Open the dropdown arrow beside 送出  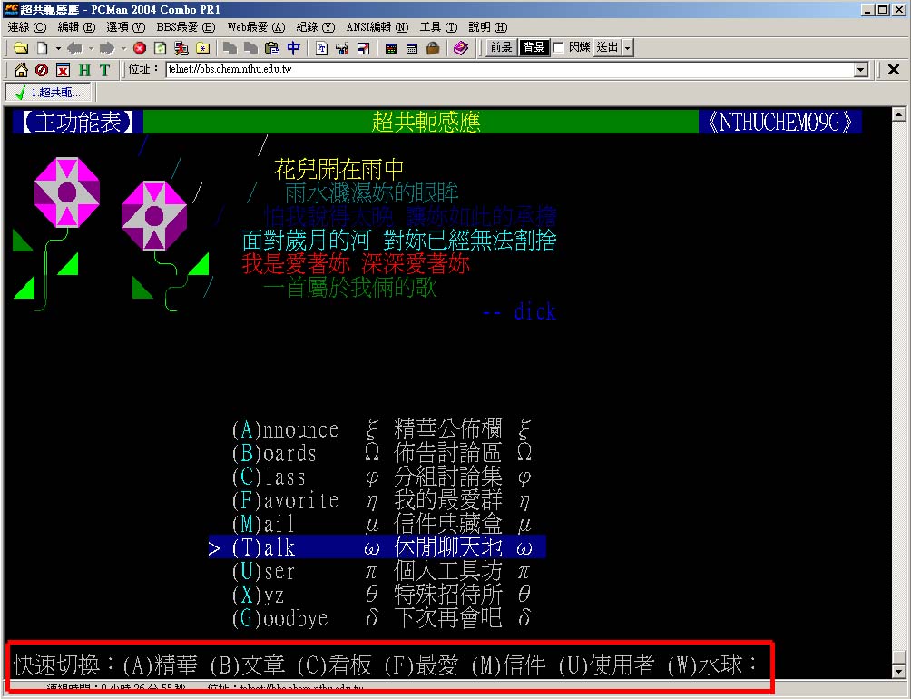[x=628, y=48]
